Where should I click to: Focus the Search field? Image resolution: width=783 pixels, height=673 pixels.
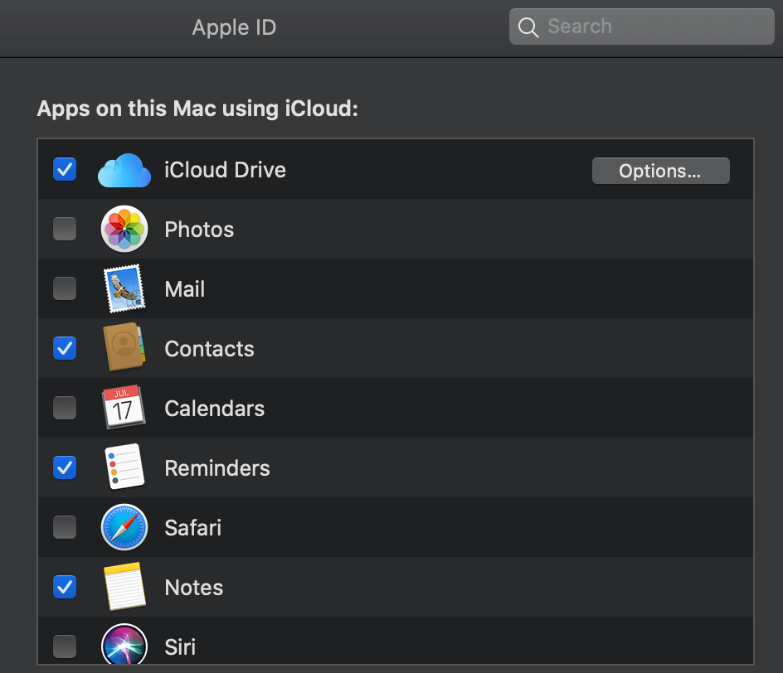642,27
